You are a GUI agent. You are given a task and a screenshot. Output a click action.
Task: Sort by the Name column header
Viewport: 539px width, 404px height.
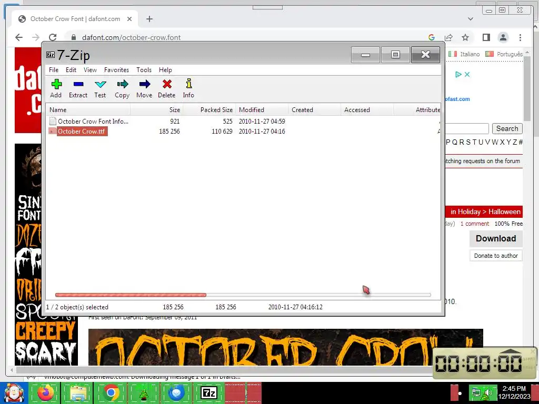click(x=88, y=110)
